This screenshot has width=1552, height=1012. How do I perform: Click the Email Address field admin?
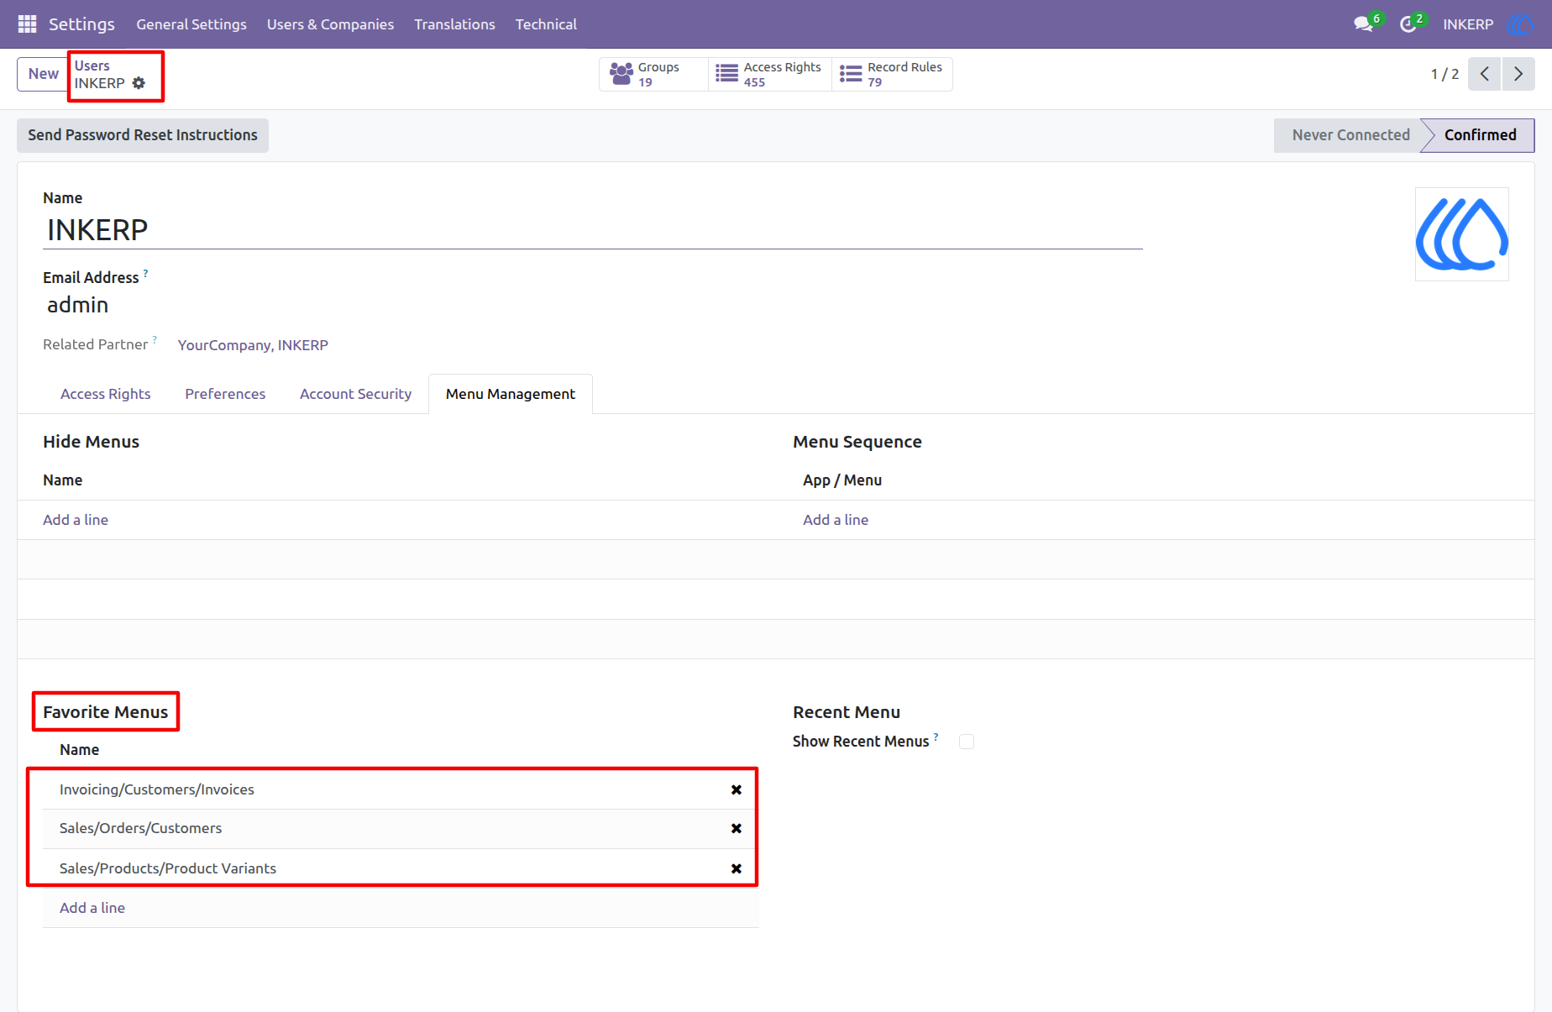tap(593, 305)
